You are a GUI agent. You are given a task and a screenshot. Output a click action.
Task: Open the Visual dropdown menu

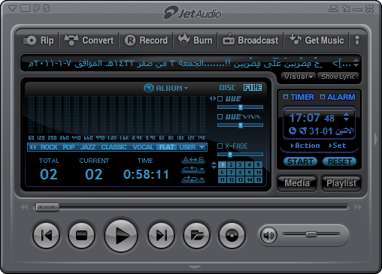coord(299,77)
